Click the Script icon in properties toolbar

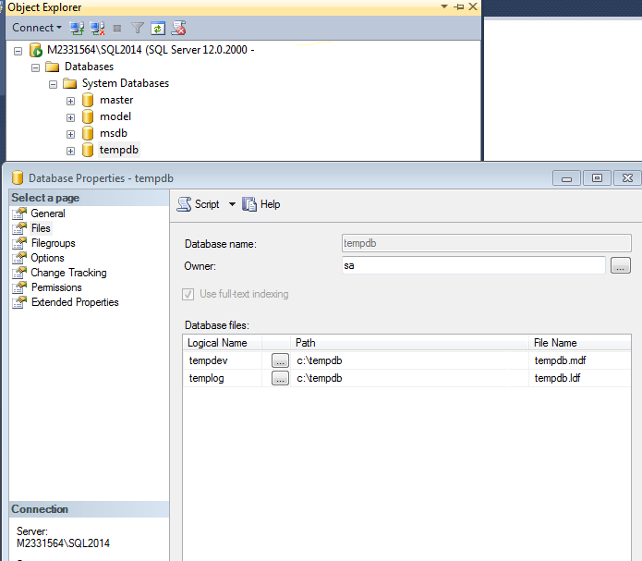[186, 204]
